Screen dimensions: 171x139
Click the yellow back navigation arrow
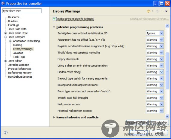coord(148,11)
